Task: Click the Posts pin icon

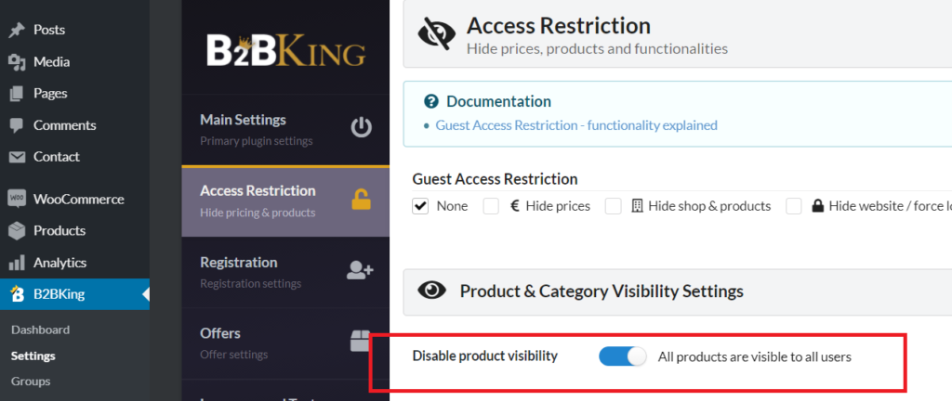Action: [x=17, y=30]
